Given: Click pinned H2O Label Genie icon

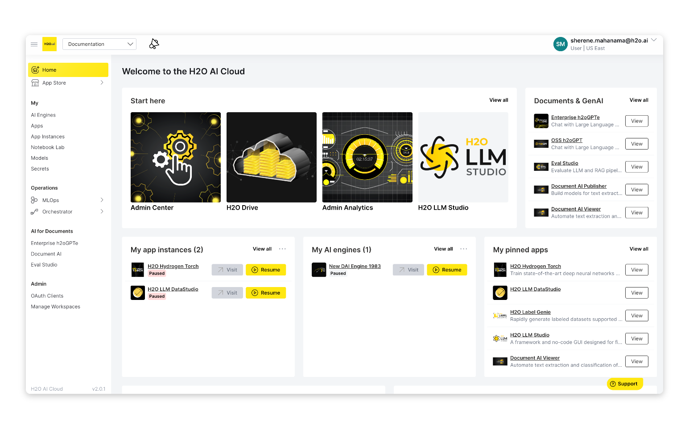Looking at the screenshot, I should tap(500, 316).
